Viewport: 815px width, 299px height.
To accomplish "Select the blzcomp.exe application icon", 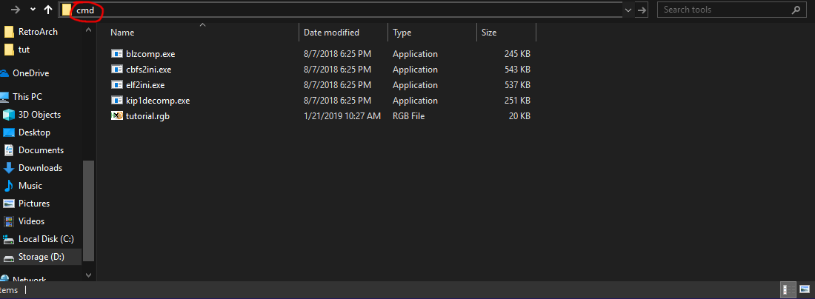I will pos(116,53).
